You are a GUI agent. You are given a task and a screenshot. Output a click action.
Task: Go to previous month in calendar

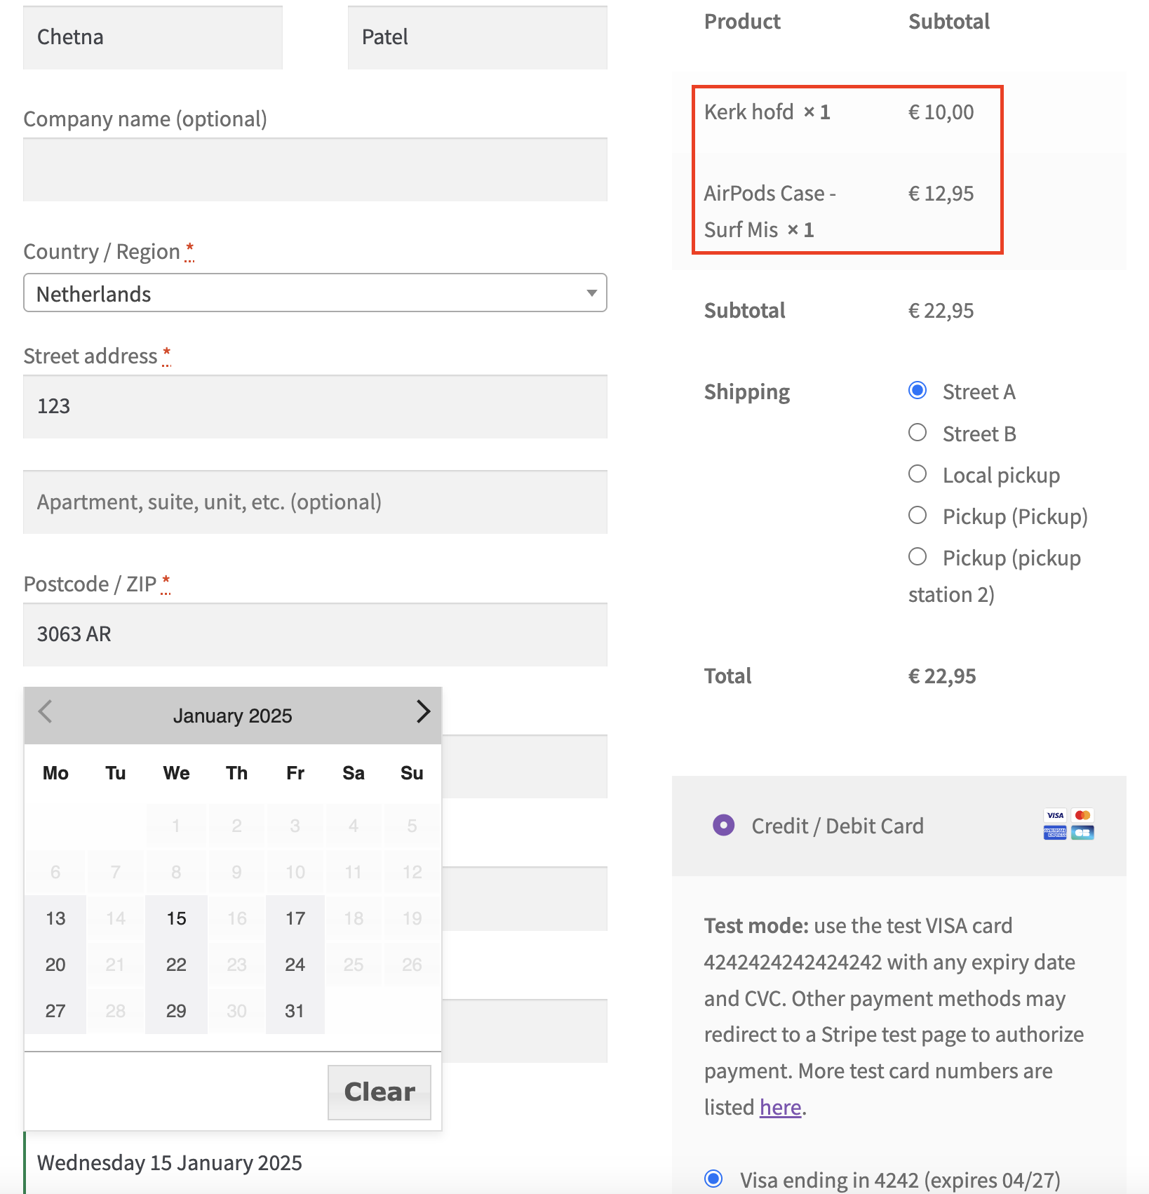pos(46,712)
